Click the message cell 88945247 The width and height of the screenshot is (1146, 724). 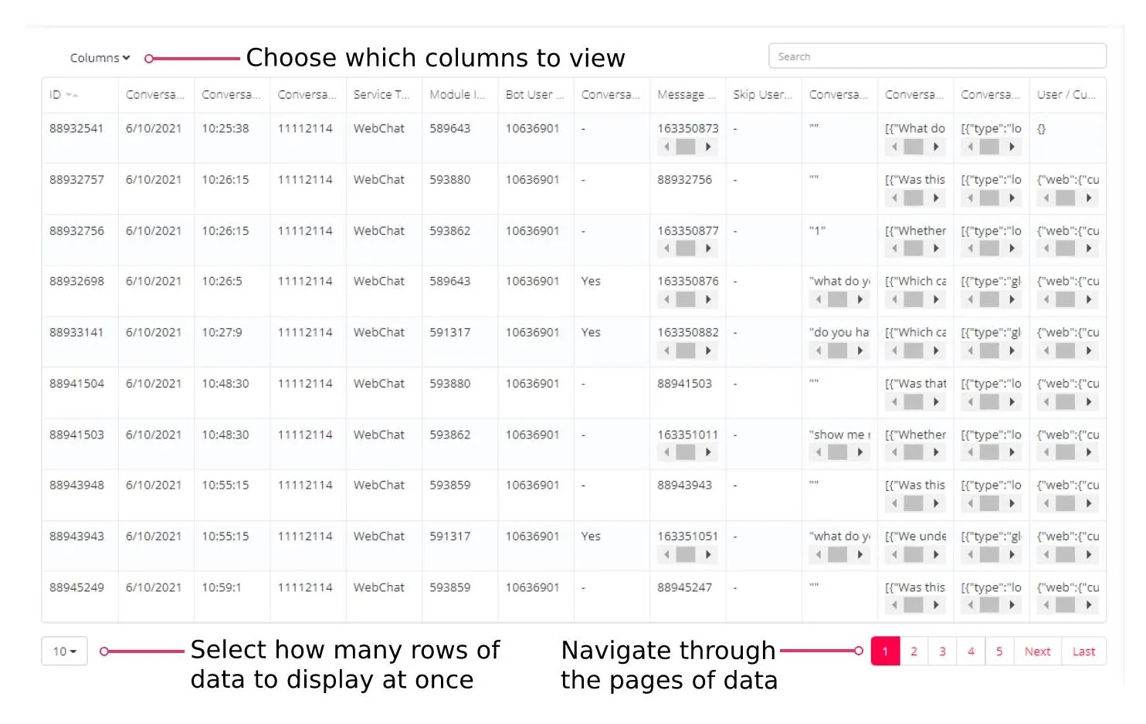684,587
